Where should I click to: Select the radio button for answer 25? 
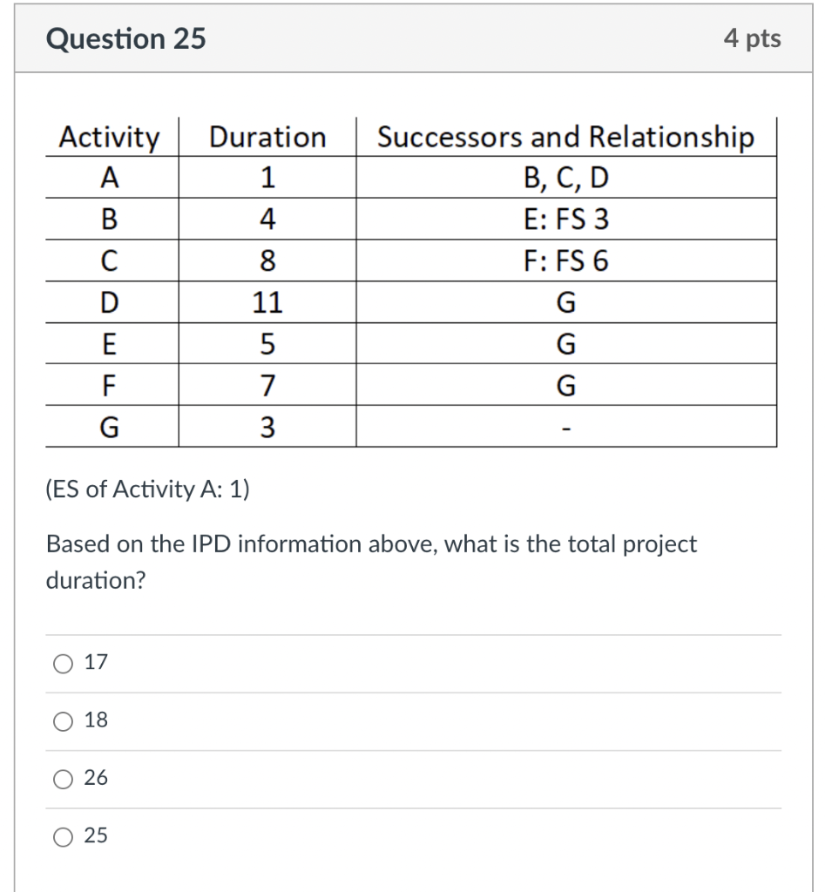(x=62, y=836)
